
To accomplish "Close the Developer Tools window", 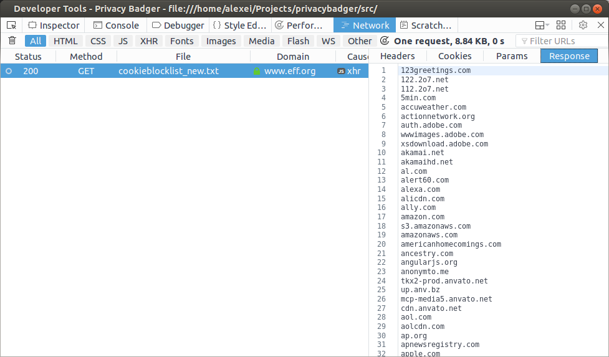I will pos(597,9).
